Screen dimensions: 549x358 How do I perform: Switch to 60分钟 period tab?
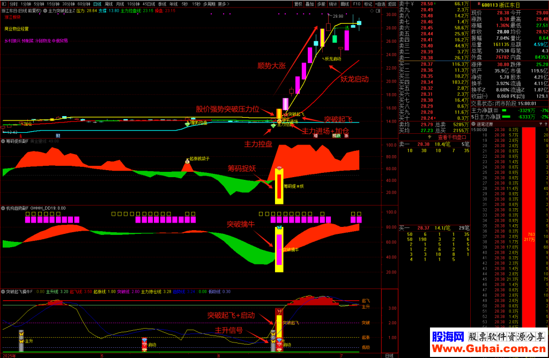coord(84,4)
